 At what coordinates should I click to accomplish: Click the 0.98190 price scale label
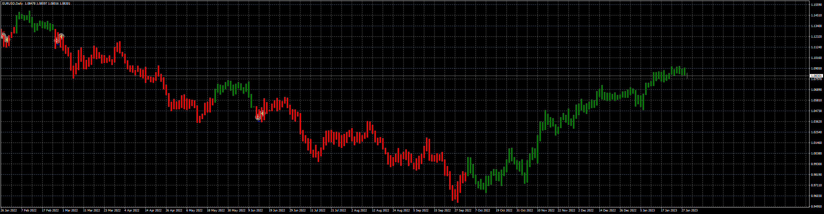tap(817, 175)
